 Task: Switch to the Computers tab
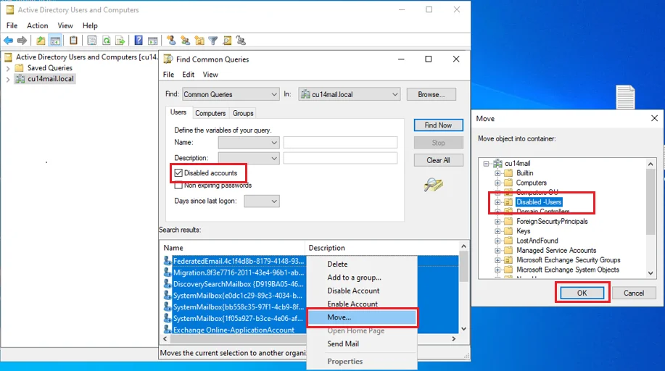(x=210, y=113)
